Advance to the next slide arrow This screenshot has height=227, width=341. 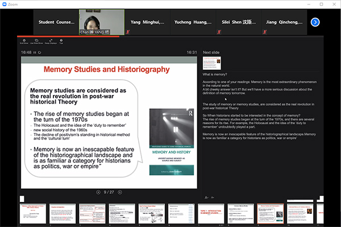120,192
